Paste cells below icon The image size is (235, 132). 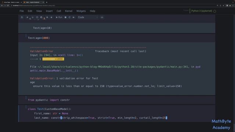pyautogui.click(x=41, y=17)
